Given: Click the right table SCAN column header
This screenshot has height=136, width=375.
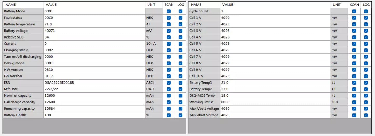Looking at the screenshot, I should point(354,5).
